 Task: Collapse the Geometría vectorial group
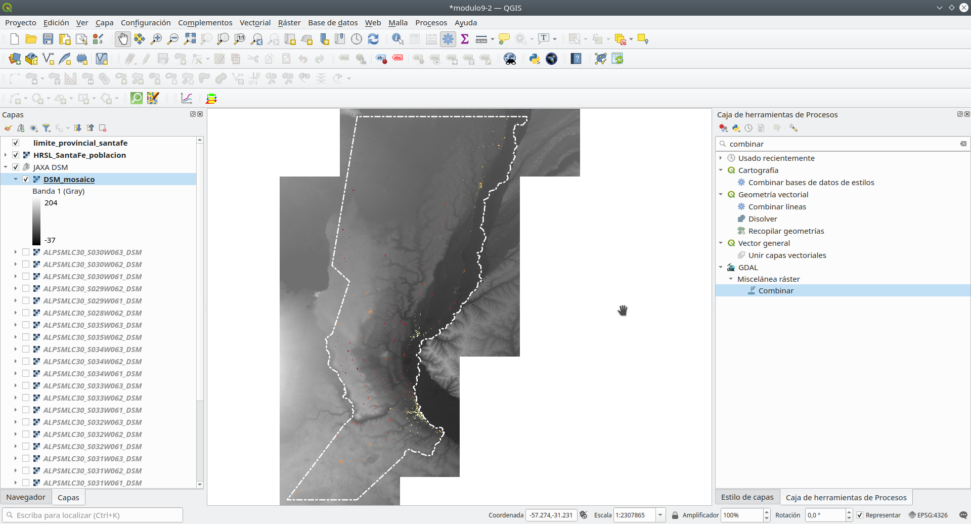click(721, 194)
